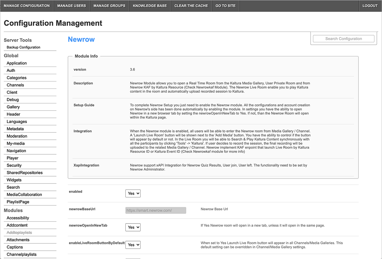
Task: Focus the Search Configuration field
Action: [344, 39]
